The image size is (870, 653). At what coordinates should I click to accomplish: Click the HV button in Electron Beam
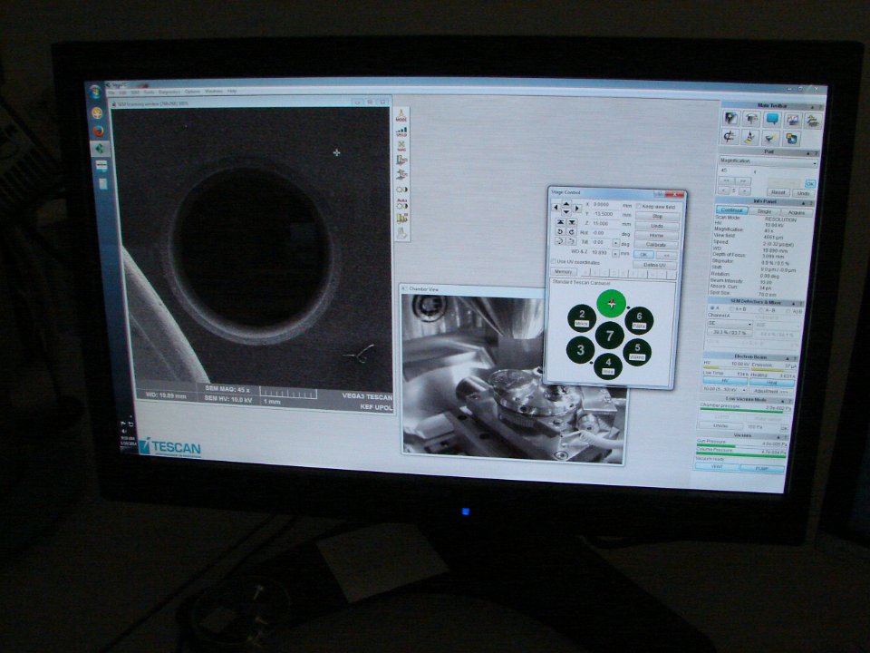point(725,381)
